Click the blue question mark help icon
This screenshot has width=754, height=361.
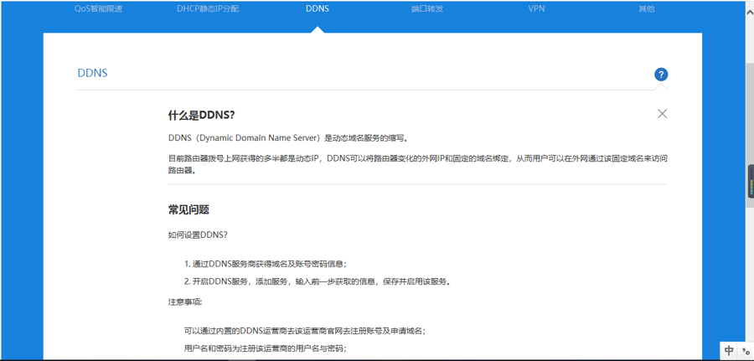(661, 75)
